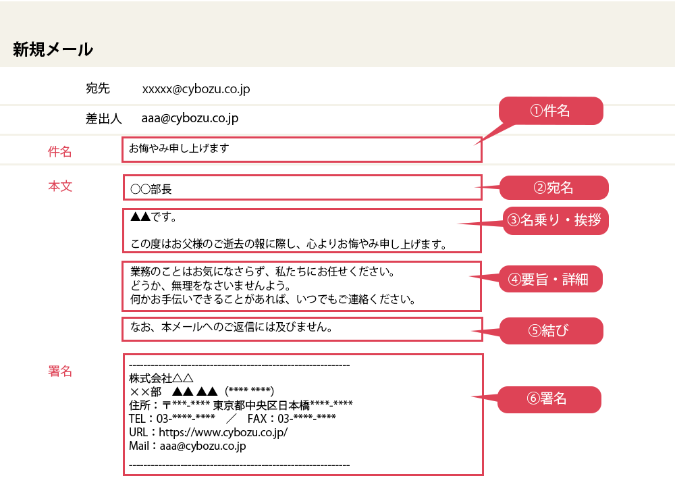
Task: Click the 新規メール heading
Action: coord(53,49)
